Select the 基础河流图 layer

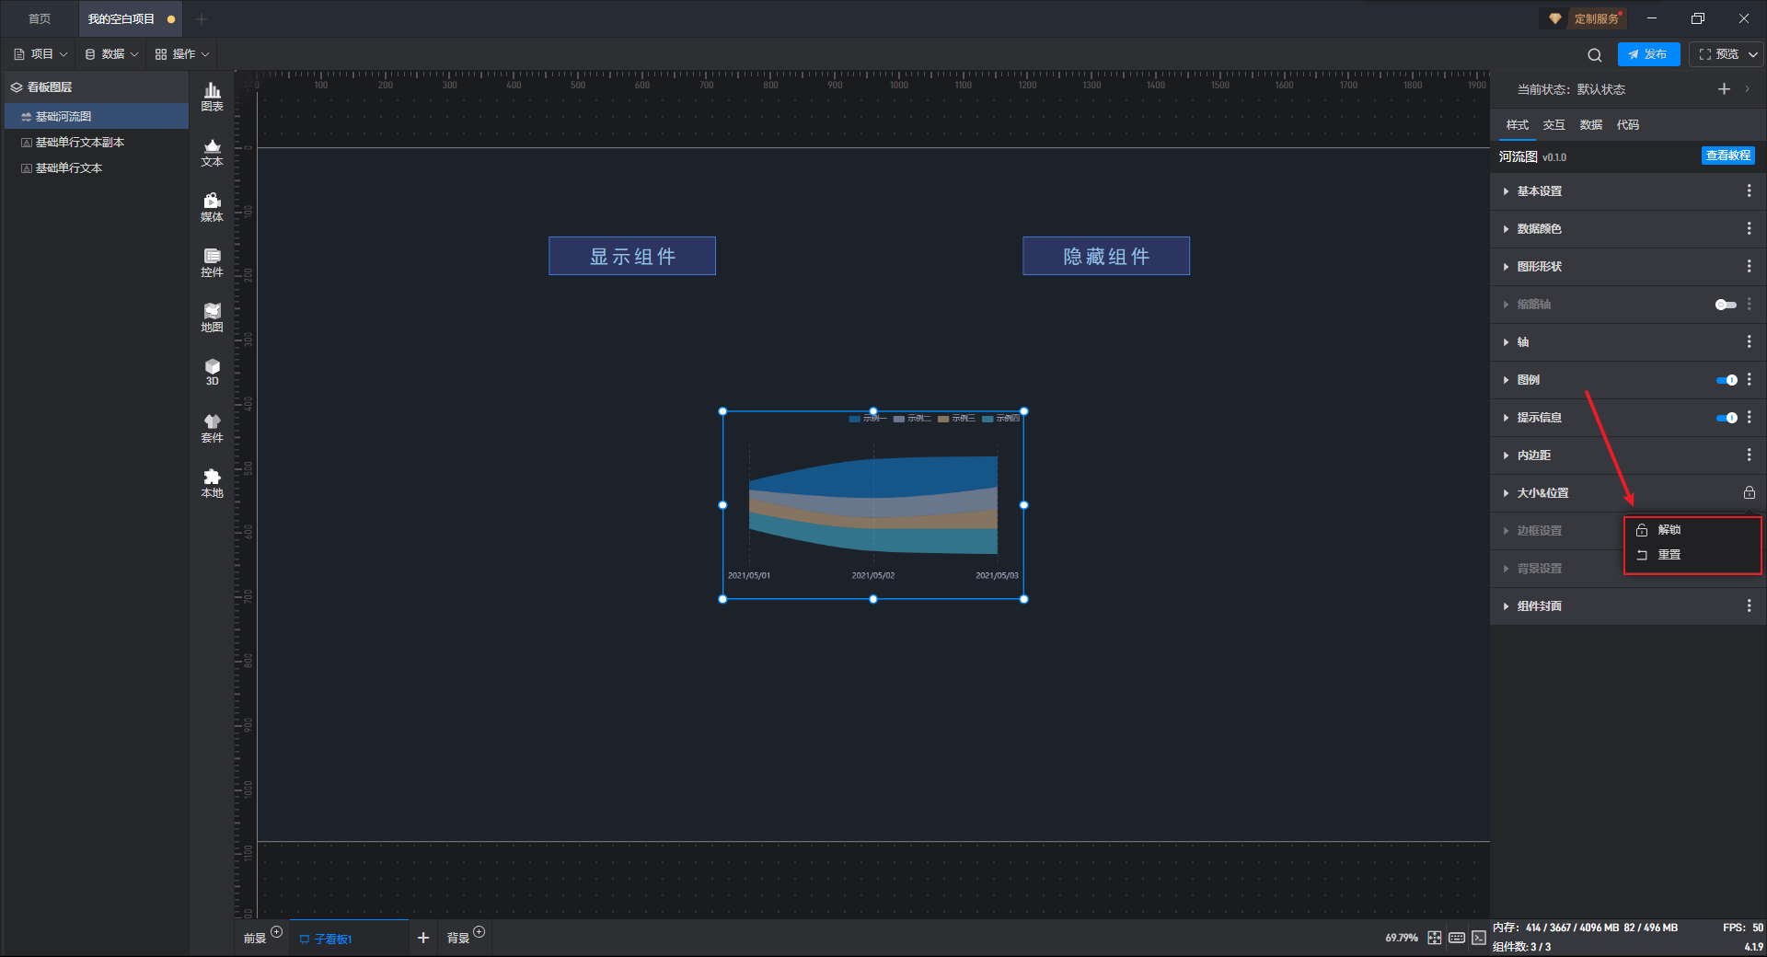tap(97, 116)
